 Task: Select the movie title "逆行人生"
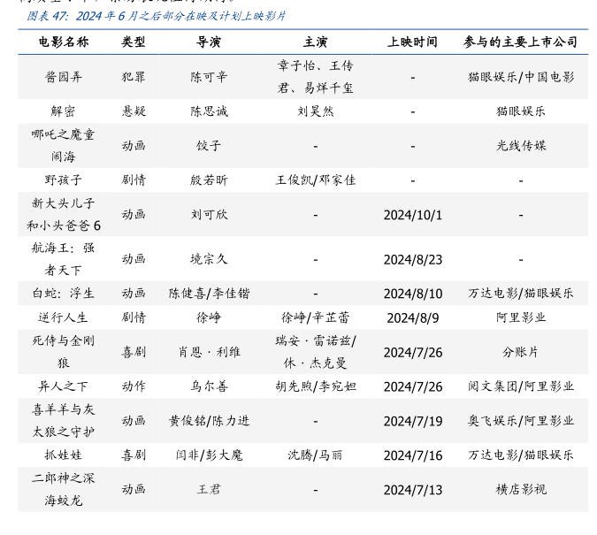[64, 317]
